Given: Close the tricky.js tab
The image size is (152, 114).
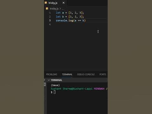Looking at the screenshot, I should tap(63, 3).
